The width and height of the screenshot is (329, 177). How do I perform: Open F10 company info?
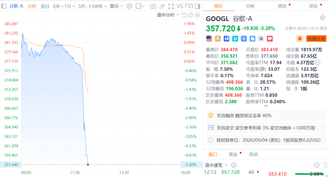pyautogui.click(x=188, y=6)
